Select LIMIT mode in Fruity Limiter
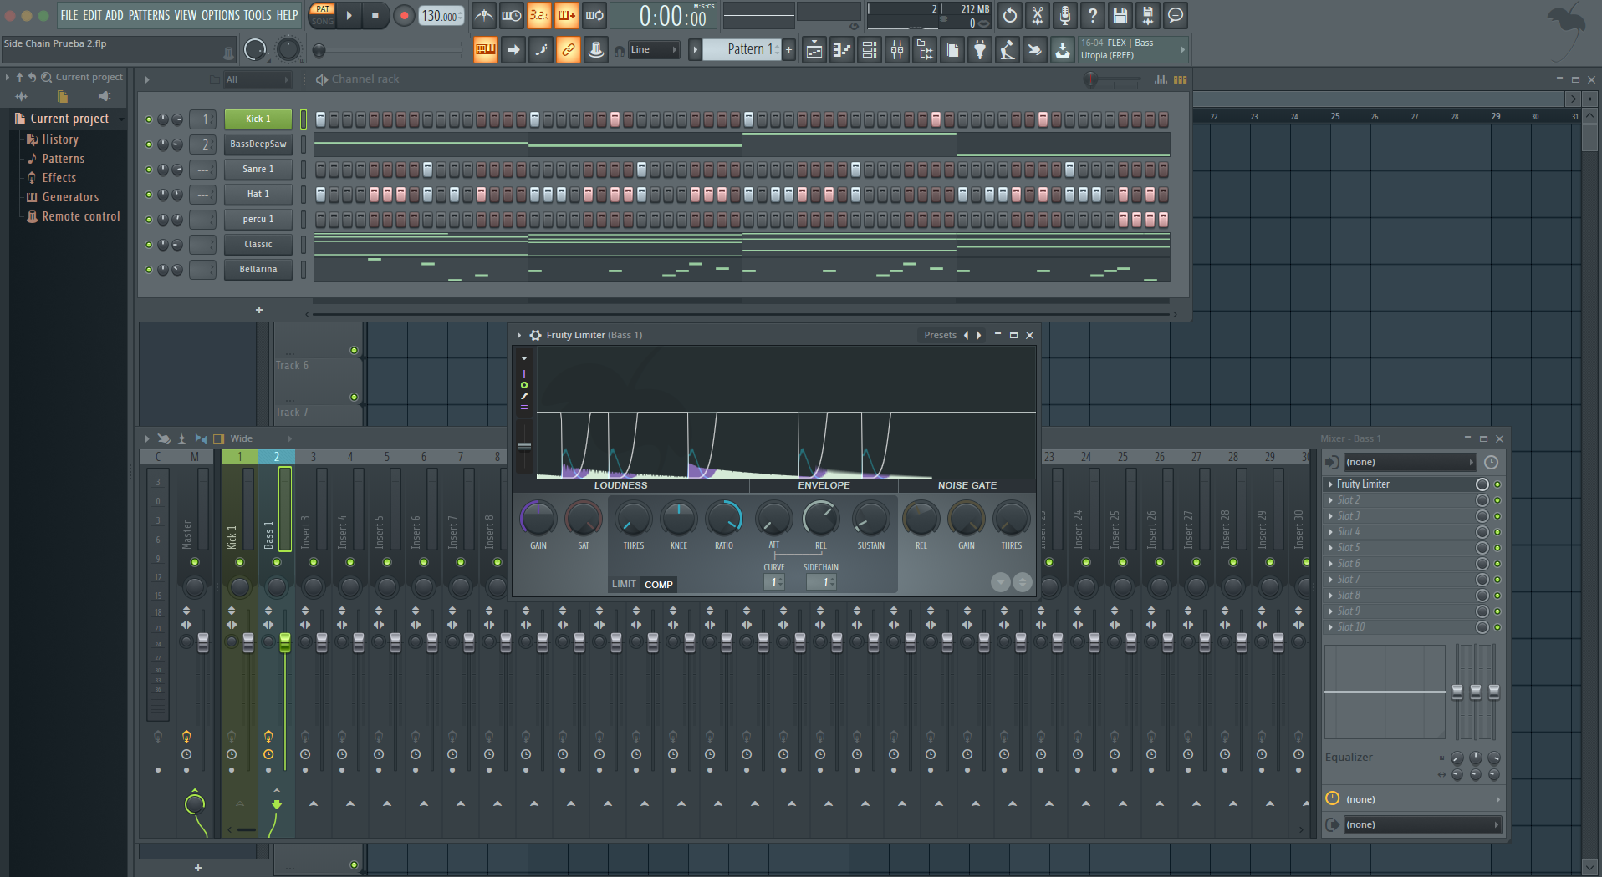The width and height of the screenshot is (1602, 877). click(x=624, y=585)
